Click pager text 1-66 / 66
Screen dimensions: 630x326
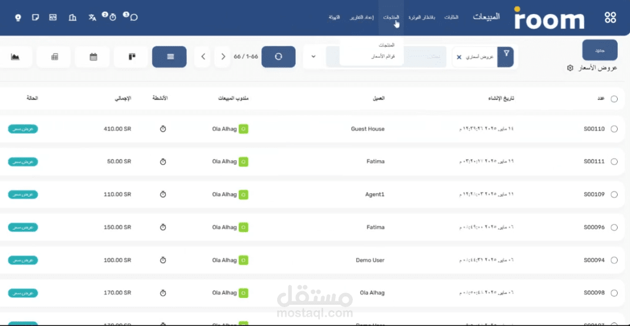[x=246, y=56]
